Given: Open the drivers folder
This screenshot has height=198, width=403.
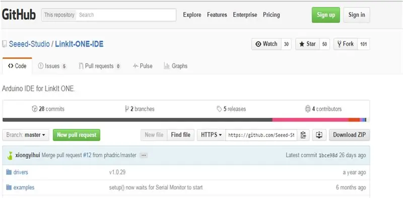Looking at the screenshot, I should (21, 172).
